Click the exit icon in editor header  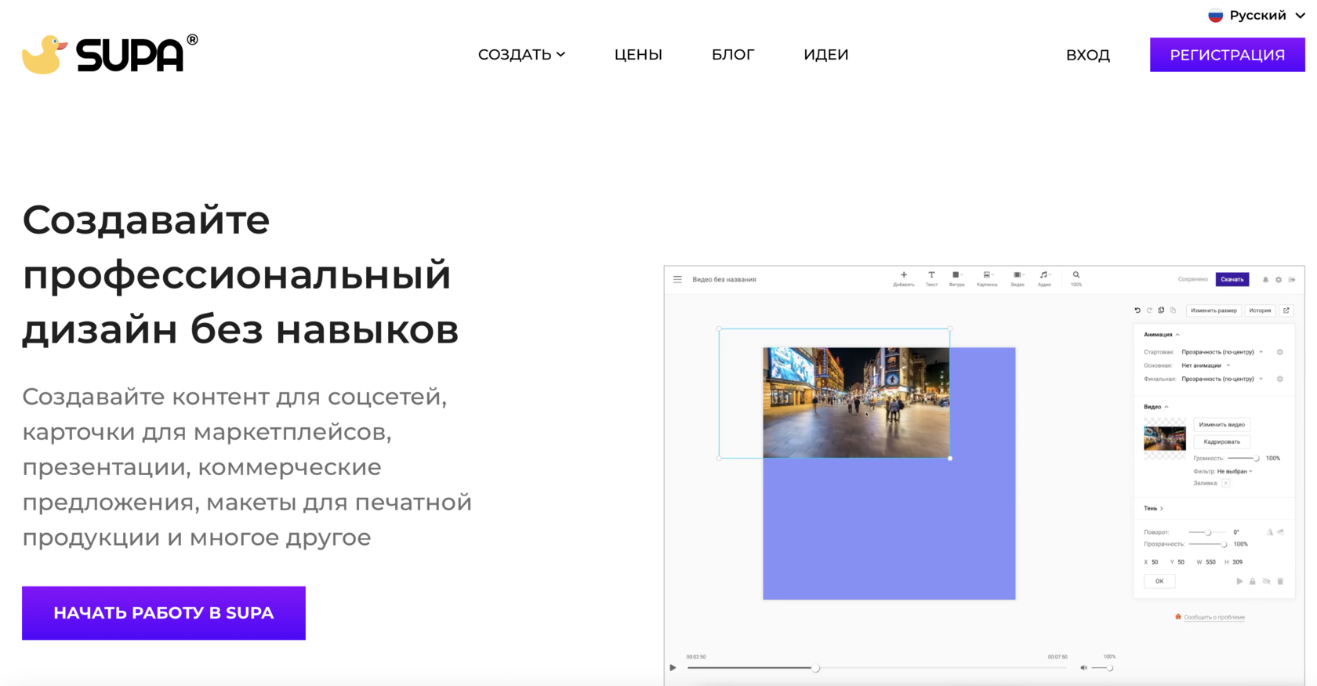(x=1292, y=279)
